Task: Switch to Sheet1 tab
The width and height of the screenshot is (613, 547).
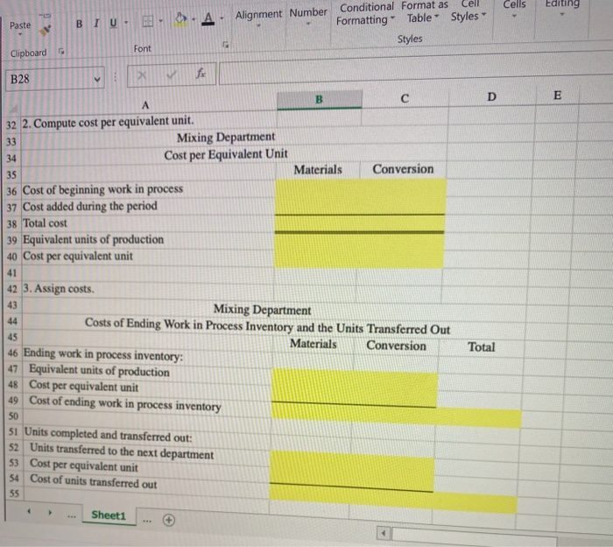Action: (x=109, y=515)
